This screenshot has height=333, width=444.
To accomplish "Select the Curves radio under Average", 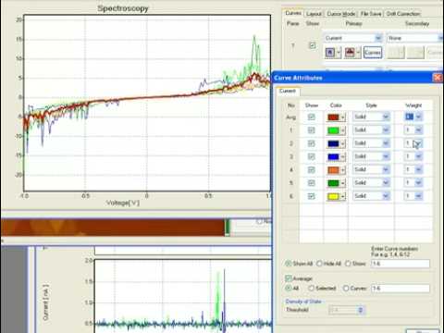I will [x=346, y=289].
